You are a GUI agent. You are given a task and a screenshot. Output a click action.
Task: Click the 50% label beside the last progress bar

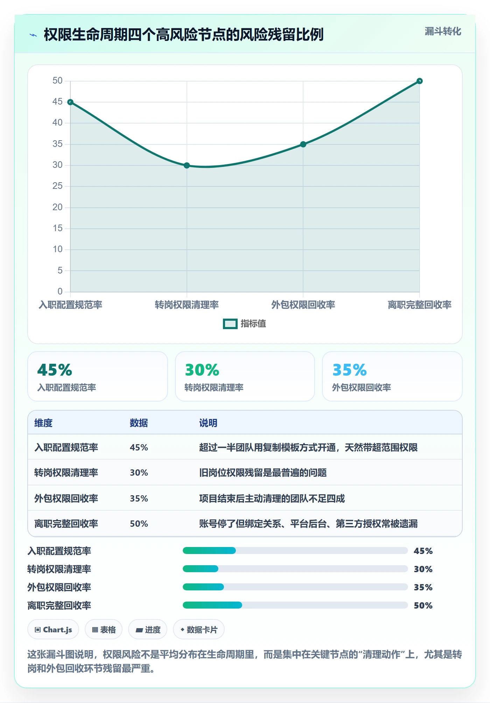tap(423, 605)
